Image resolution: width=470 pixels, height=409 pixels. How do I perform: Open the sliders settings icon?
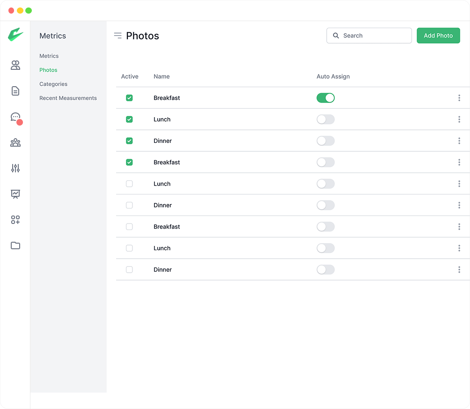click(15, 168)
